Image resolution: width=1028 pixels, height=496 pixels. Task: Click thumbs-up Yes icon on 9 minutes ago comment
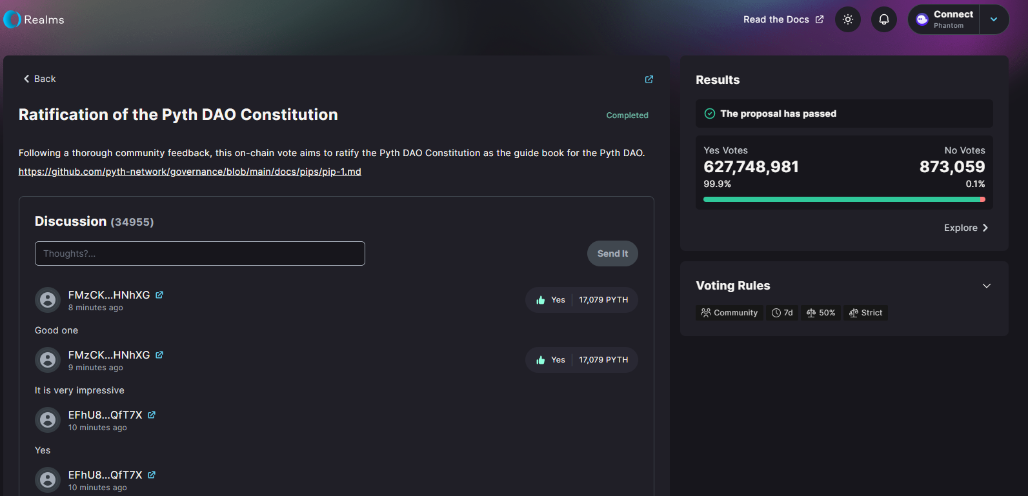pos(541,360)
